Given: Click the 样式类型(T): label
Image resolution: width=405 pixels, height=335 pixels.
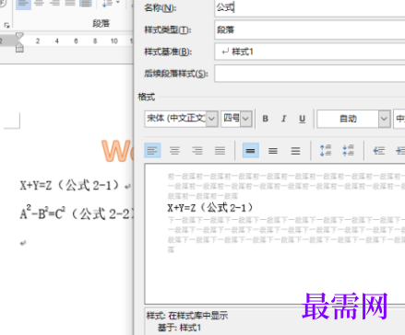Looking at the screenshot, I should (x=168, y=29).
